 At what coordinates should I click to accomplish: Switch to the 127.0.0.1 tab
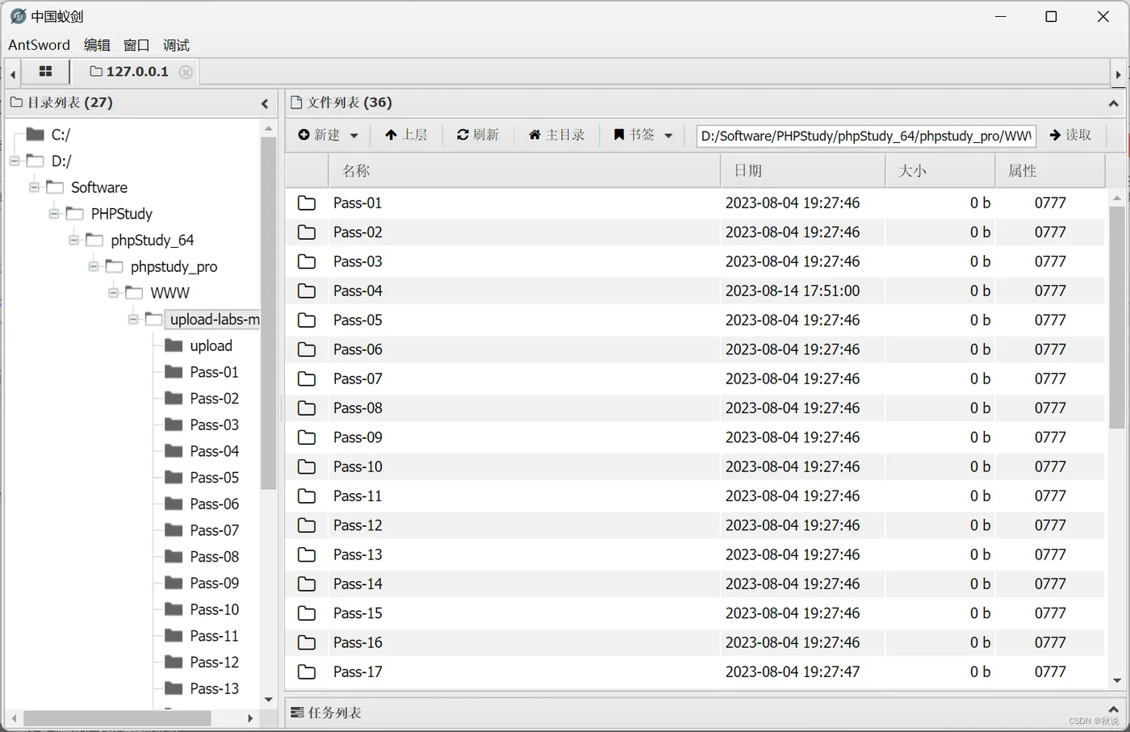129,72
